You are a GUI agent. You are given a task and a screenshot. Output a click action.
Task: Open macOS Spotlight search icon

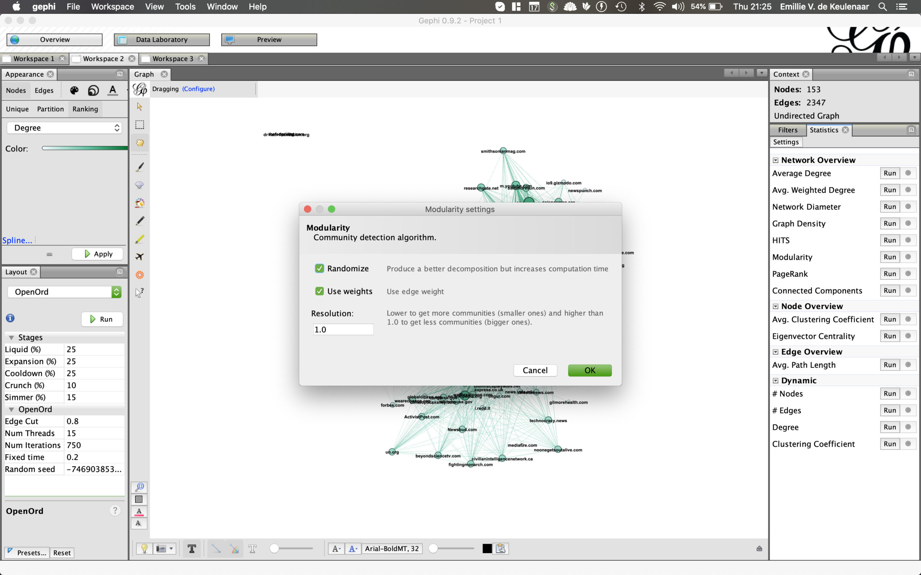[x=883, y=6]
